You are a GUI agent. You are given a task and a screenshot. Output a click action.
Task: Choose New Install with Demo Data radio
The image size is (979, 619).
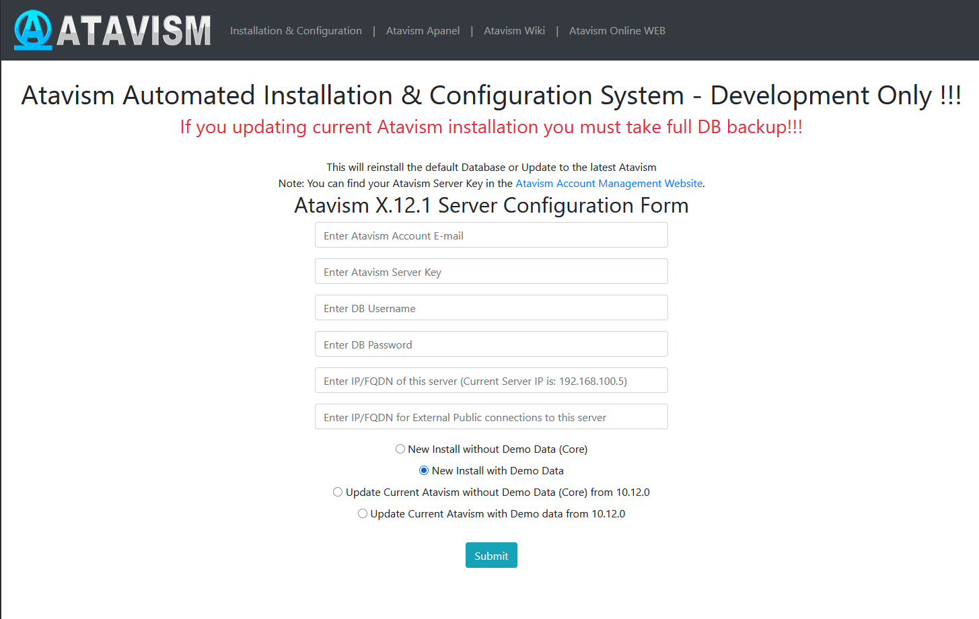424,470
